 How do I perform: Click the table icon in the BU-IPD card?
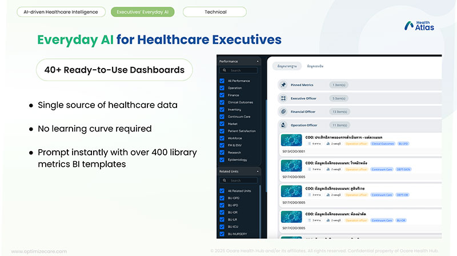point(309,144)
